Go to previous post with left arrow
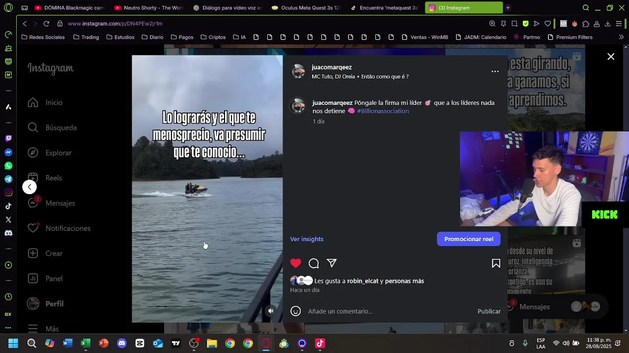Image resolution: width=629 pixels, height=353 pixels. point(29,187)
